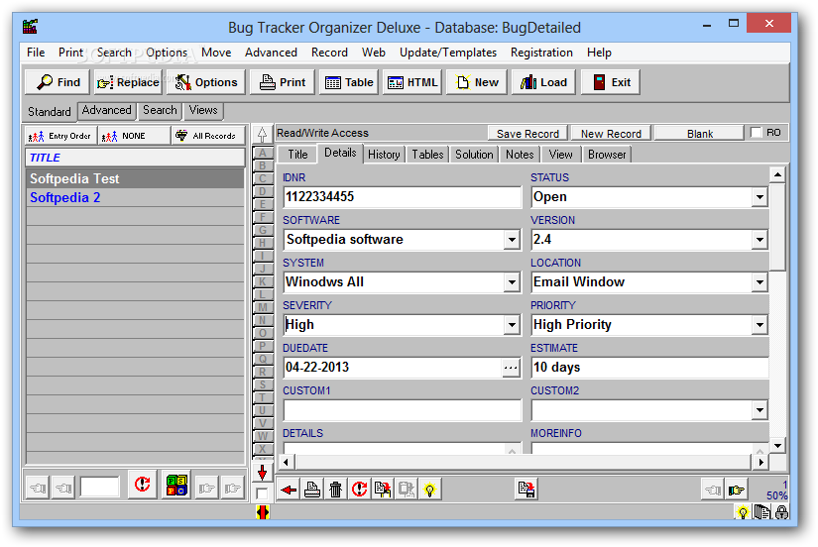This screenshot has height=547, width=818.
Task: Click the record number box below list
Action: tap(99, 487)
